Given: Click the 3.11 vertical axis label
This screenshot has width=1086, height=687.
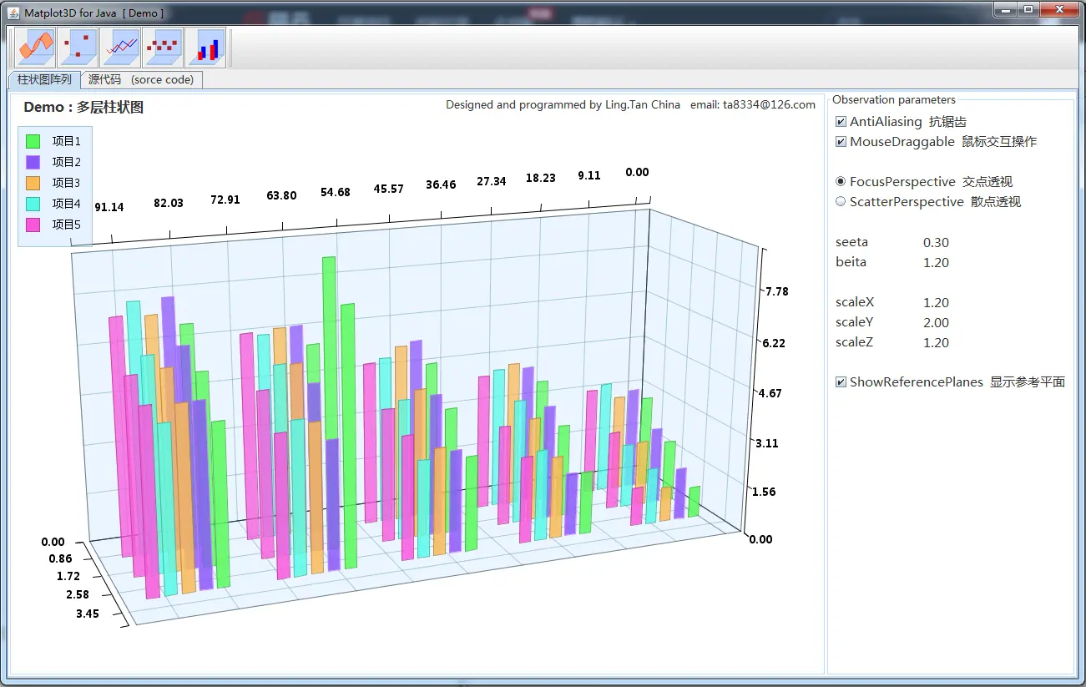Looking at the screenshot, I should pos(766,444).
